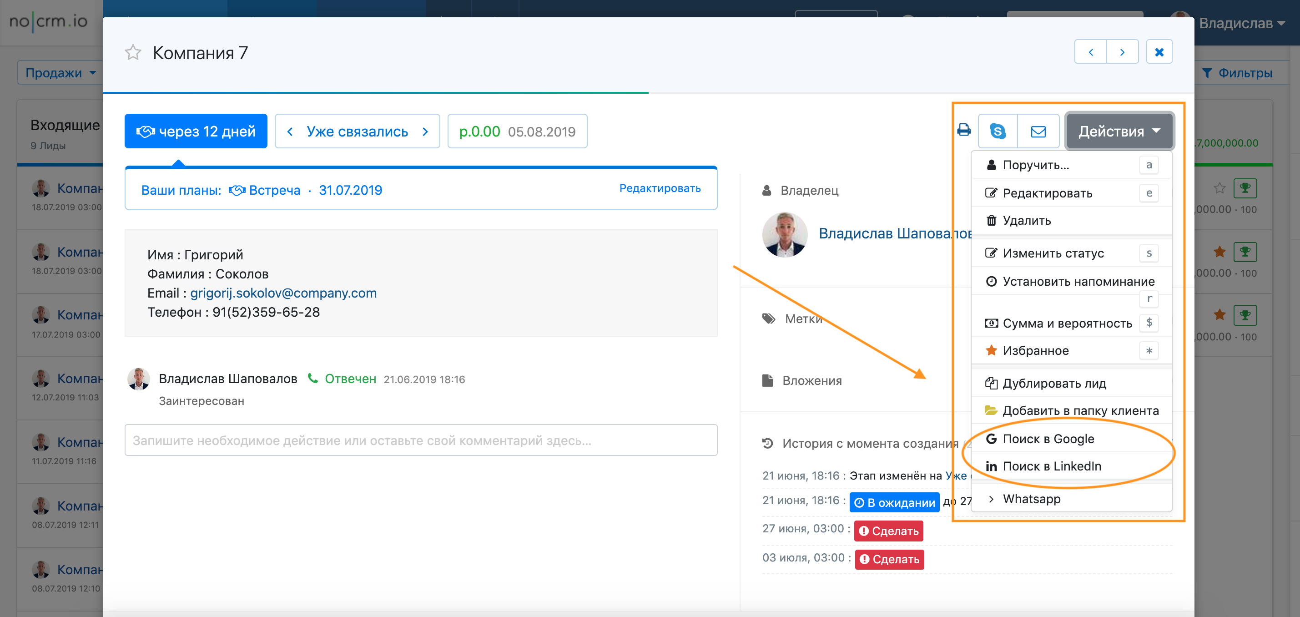Select Дублировать лид menu item
This screenshot has height=617, width=1300.
click(1054, 383)
